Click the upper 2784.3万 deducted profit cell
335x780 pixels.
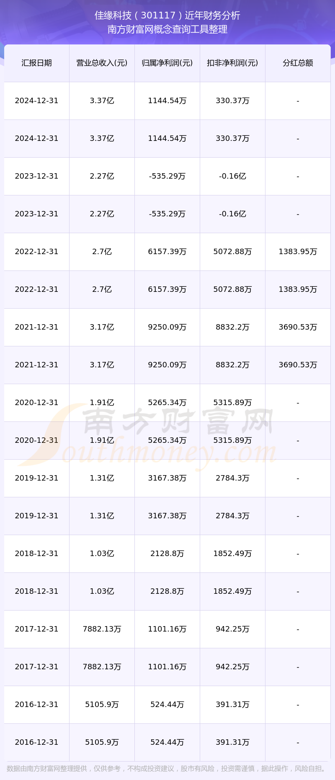[x=232, y=478]
